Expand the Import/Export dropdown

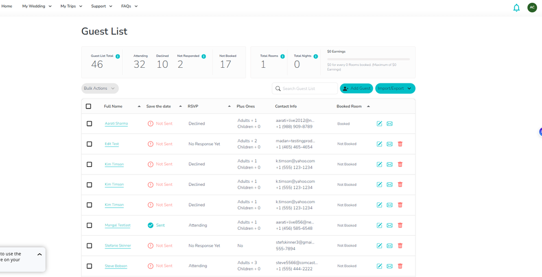pos(395,88)
